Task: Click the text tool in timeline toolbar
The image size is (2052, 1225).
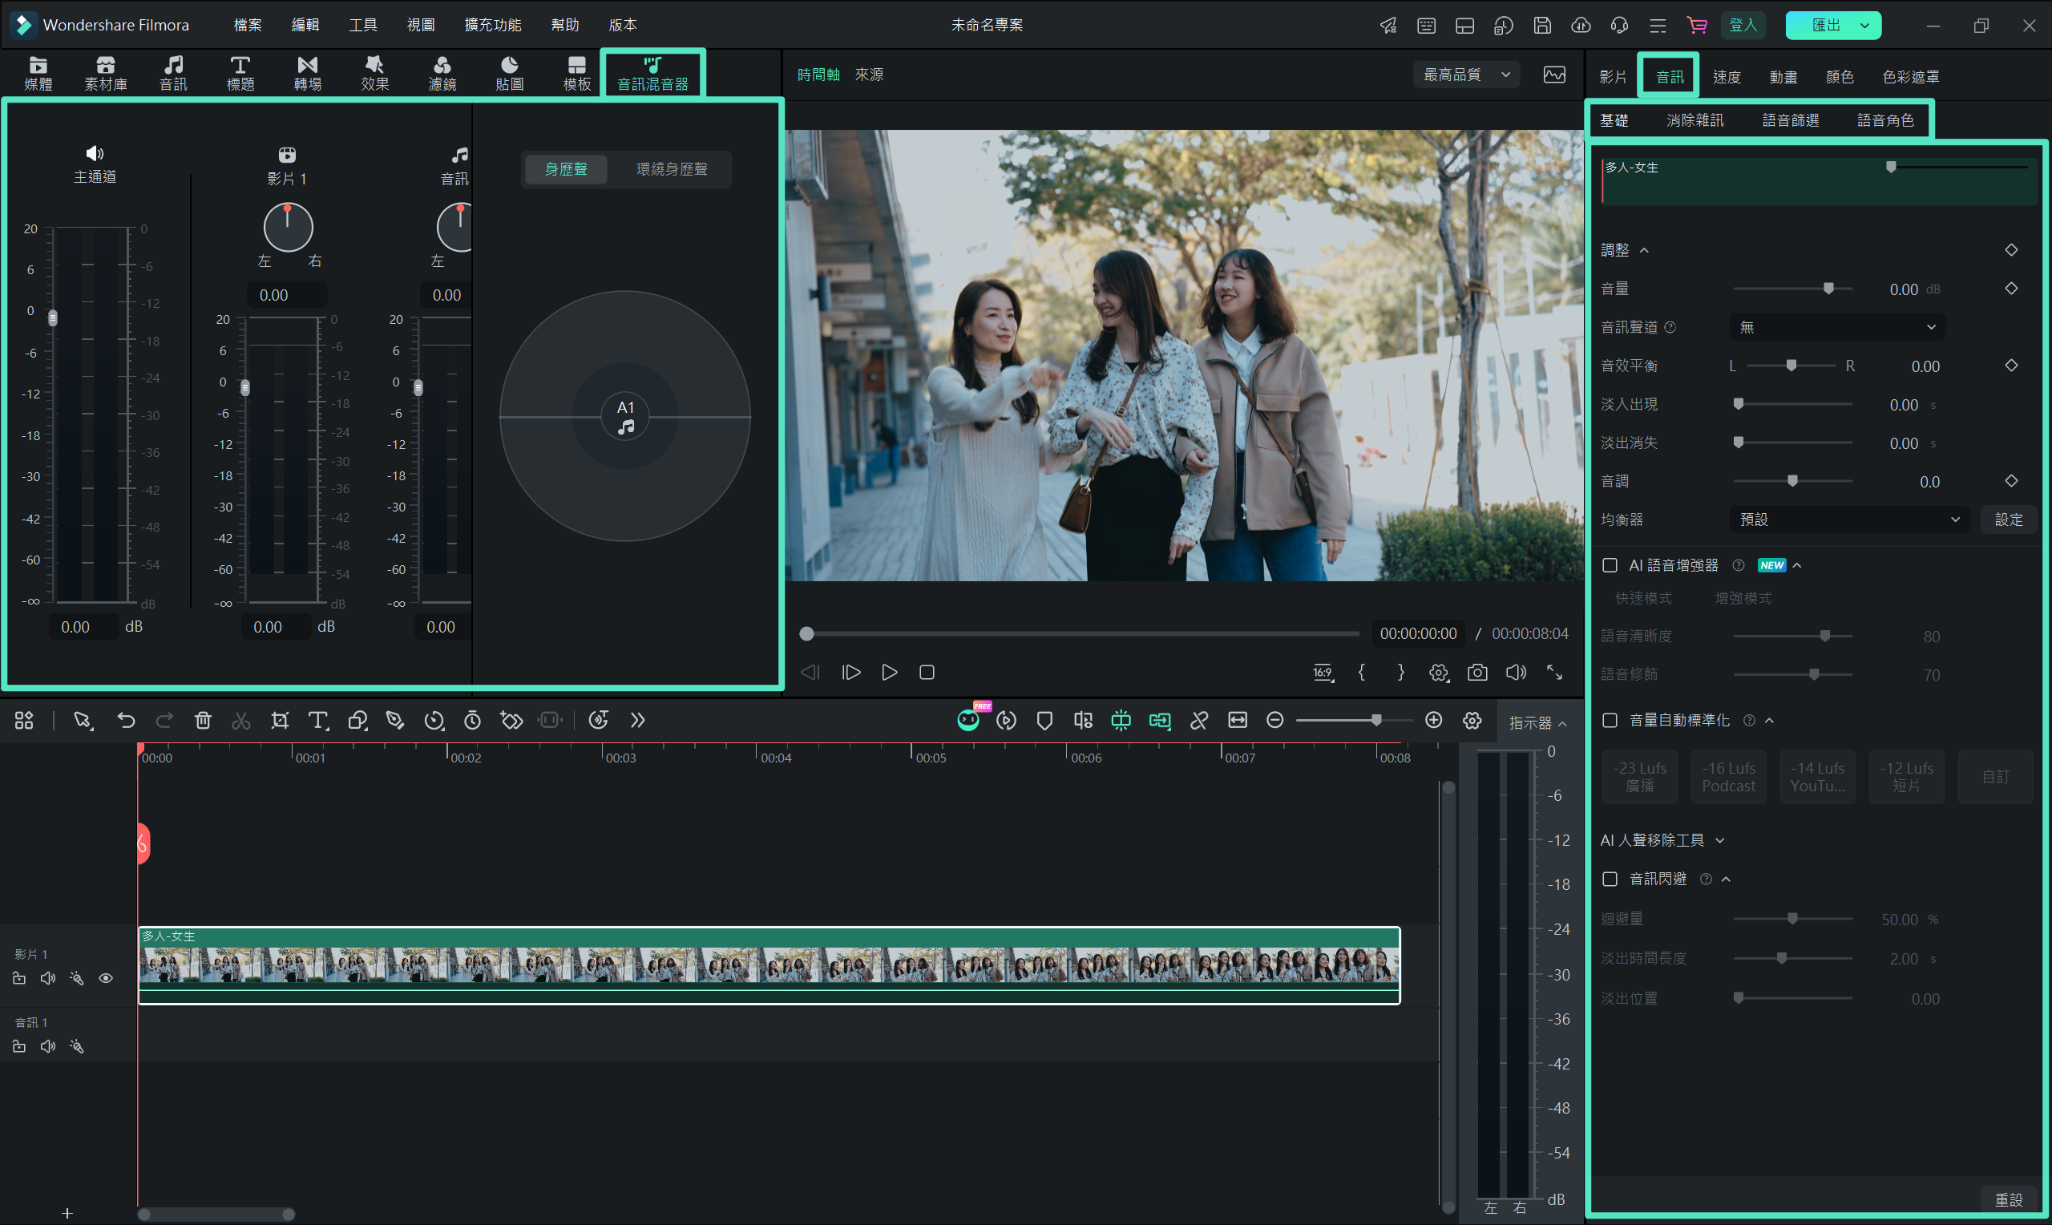Action: pos(317,721)
